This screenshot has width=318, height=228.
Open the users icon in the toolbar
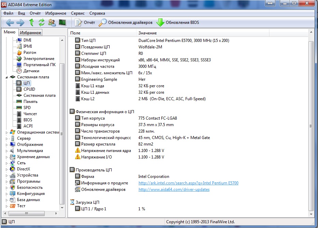[52, 22]
